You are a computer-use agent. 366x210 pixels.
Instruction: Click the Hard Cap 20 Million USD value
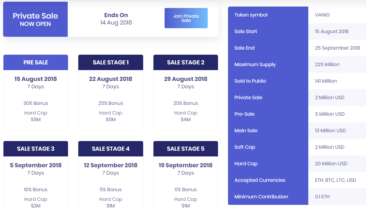point(331,164)
